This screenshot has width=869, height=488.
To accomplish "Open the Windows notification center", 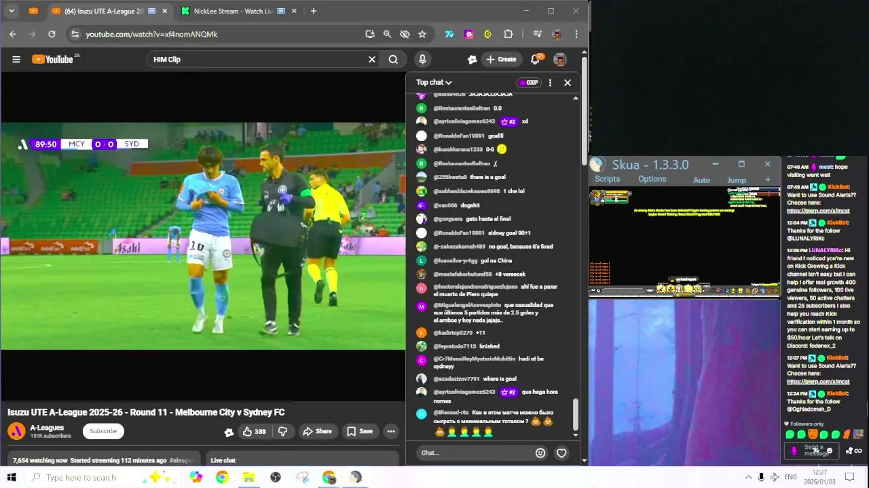I will (851, 477).
